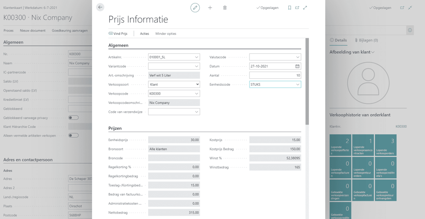Screen dimensions: 425x219
Task: Delete record using trash icon
Action: click(x=225, y=8)
